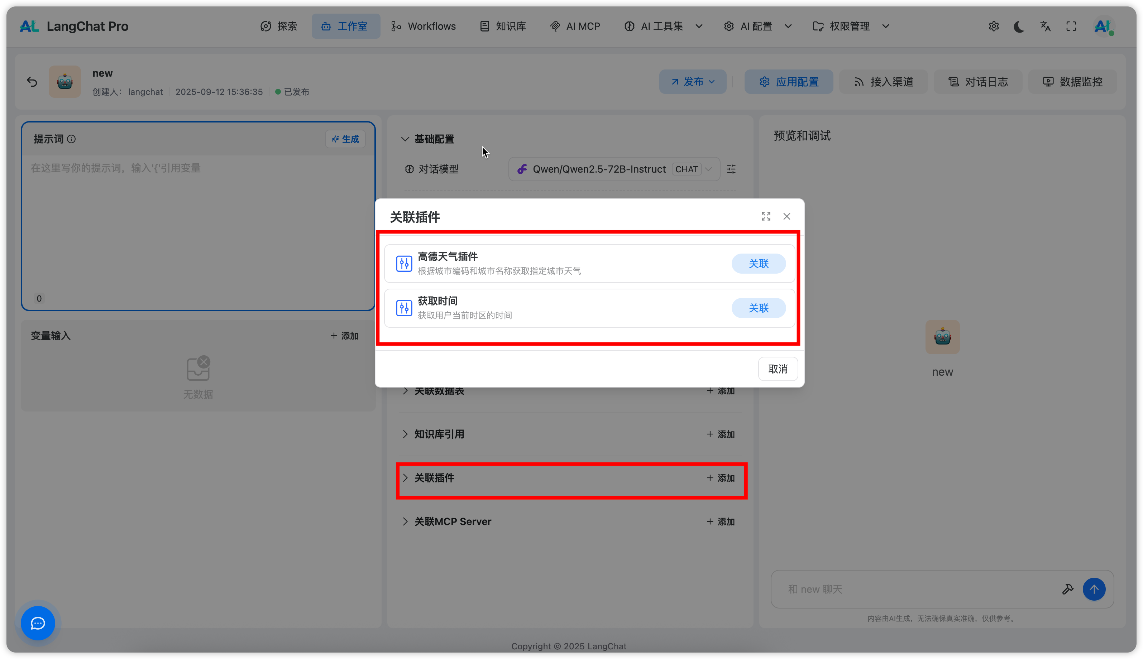Associate the 获取时间 plugin
Viewport: 1143px width, 659px height.
[x=758, y=308]
